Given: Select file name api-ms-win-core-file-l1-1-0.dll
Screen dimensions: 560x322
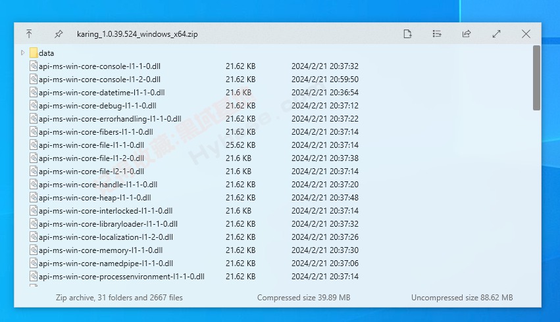Looking at the screenshot, I should (x=91, y=145).
